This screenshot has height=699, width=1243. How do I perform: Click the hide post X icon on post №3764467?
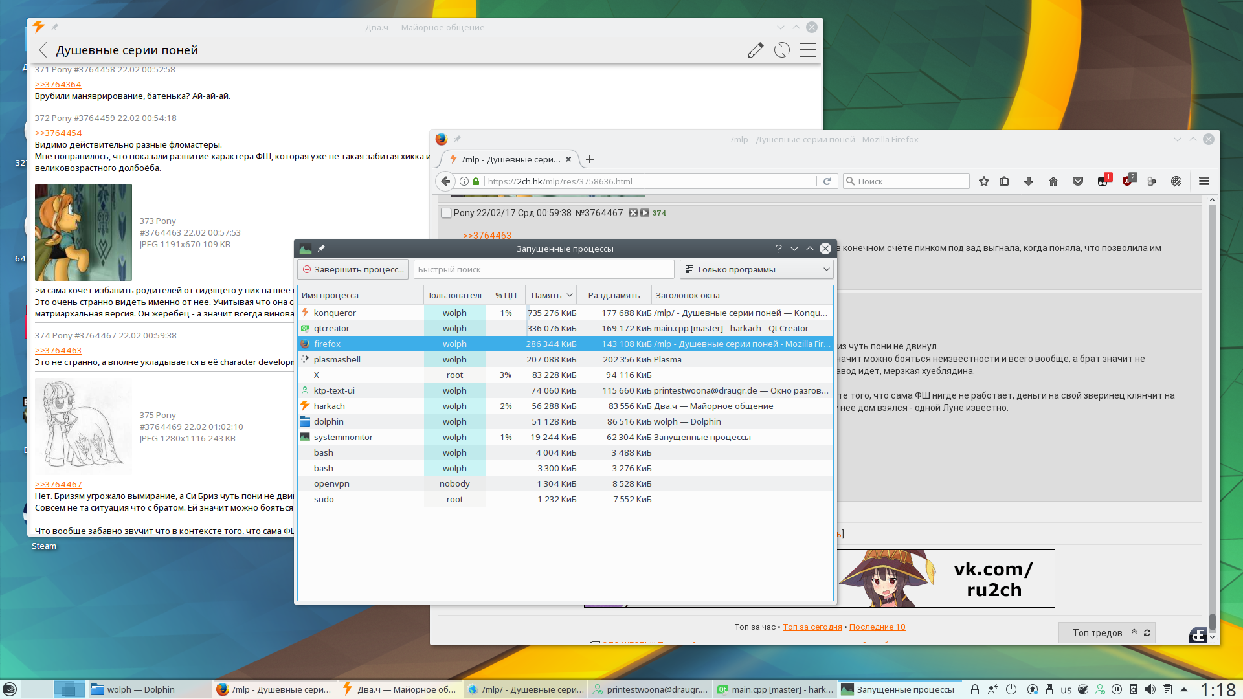(633, 213)
